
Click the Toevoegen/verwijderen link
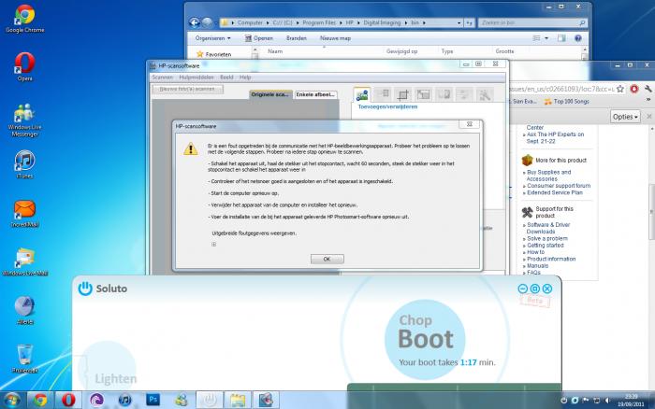coord(387,106)
